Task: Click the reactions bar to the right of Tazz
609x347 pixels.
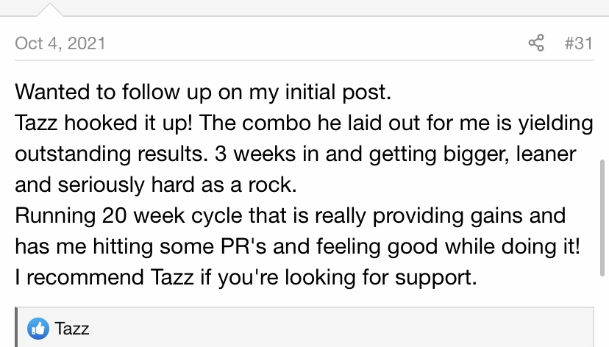Action: coord(342,329)
